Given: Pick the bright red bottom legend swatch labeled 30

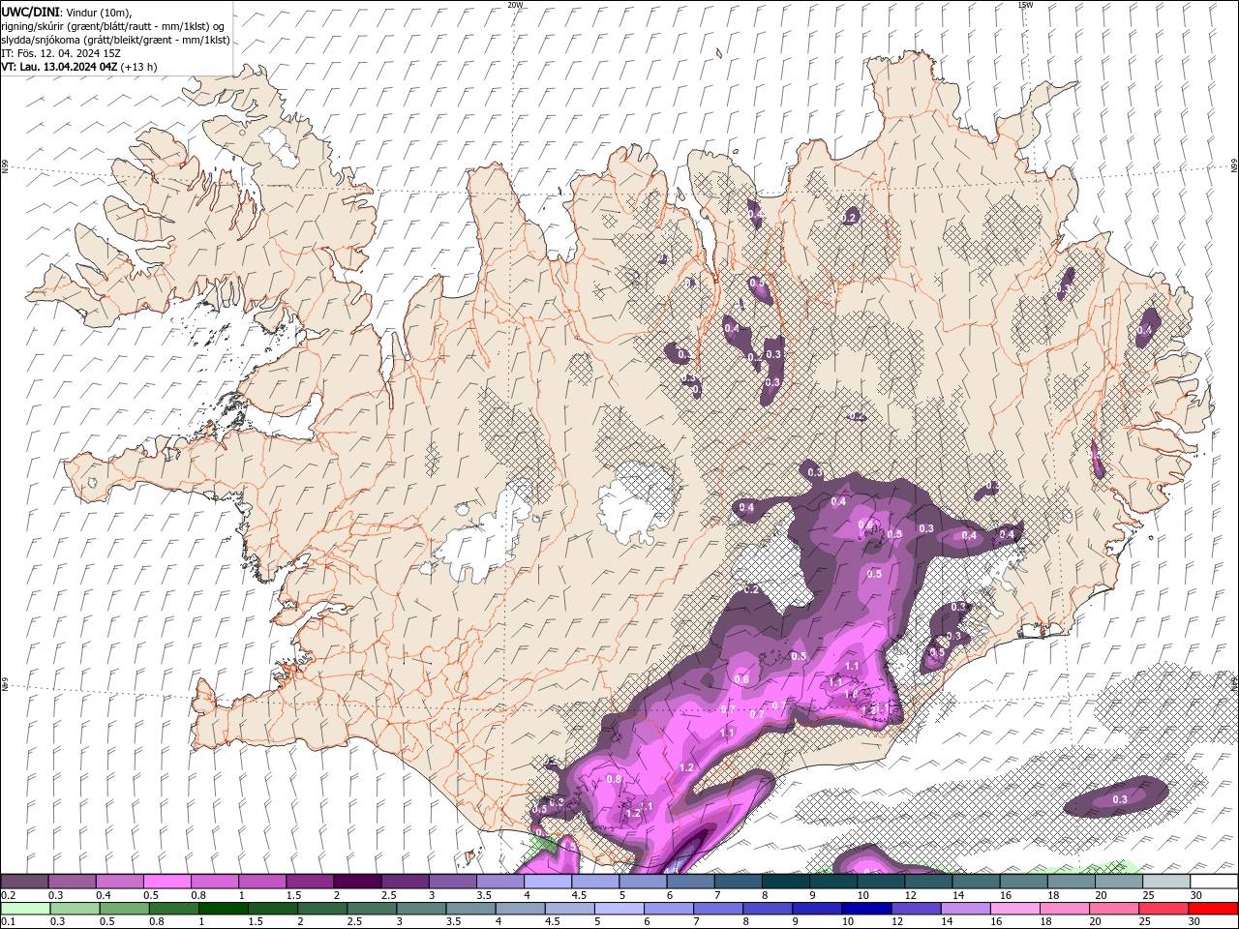Looking at the screenshot, I should [x=1212, y=909].
